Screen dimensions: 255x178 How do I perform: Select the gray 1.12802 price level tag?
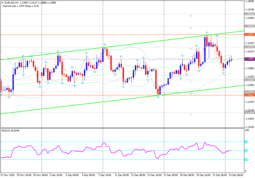tap(249, 92)
